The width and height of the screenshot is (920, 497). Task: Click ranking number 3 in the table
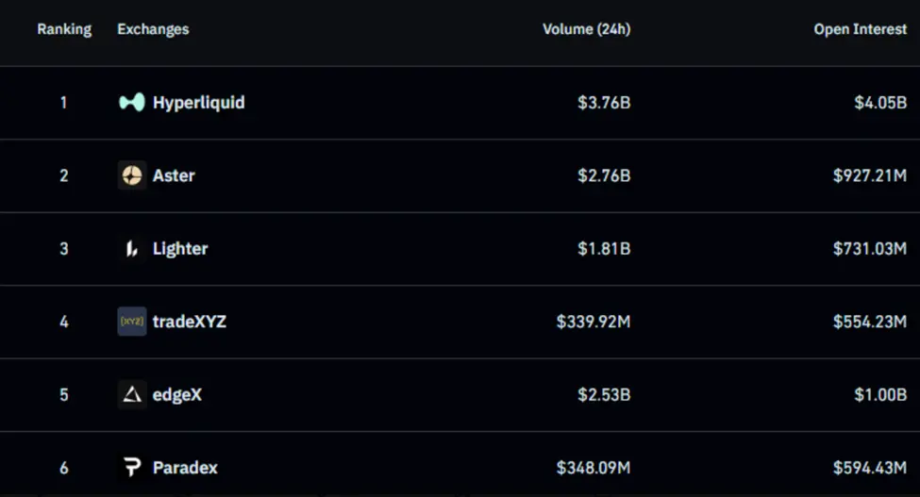point(64,249)
